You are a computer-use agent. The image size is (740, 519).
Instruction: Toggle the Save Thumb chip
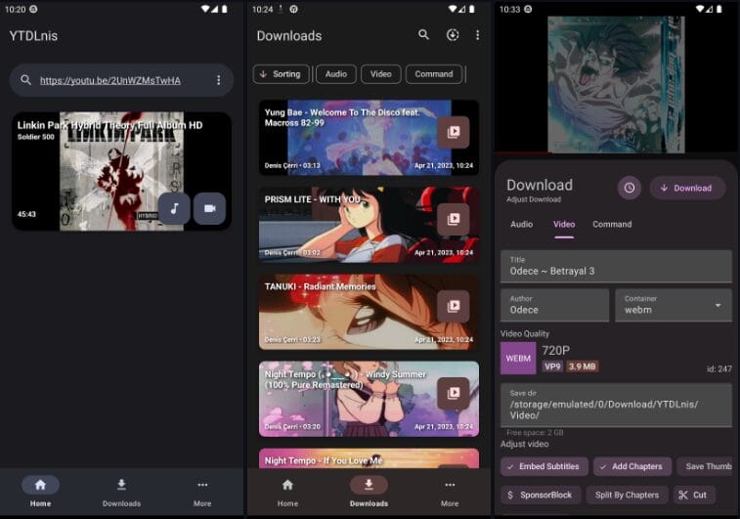[x=705, y=466]
